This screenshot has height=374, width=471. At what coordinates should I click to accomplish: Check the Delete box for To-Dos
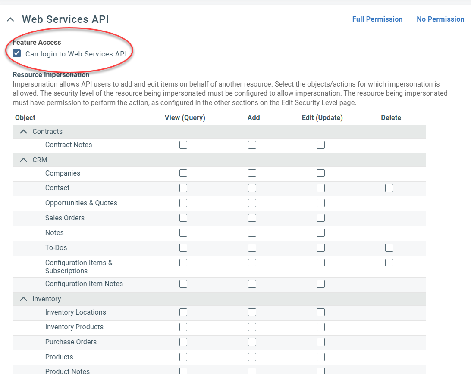pos(389,248)
